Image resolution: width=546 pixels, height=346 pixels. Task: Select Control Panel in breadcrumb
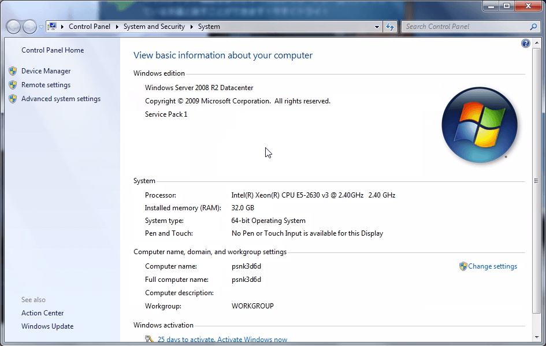[x=90, y=27]
